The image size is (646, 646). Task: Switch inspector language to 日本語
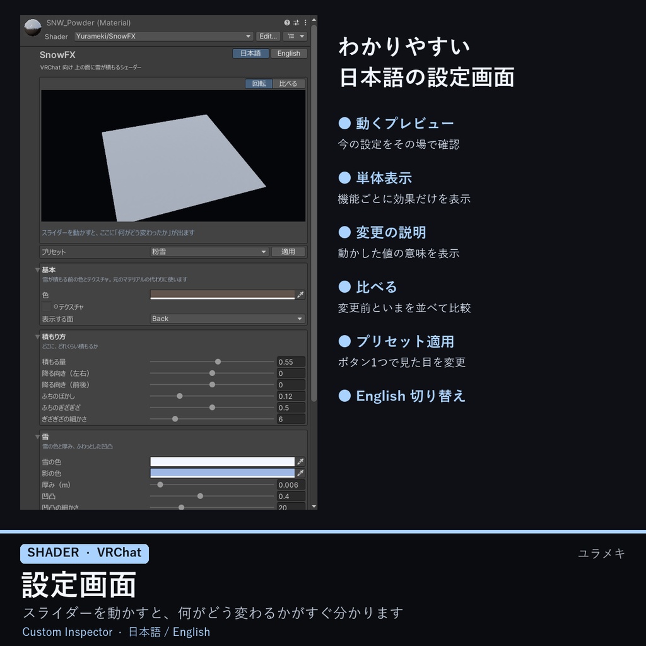(250, 54)
